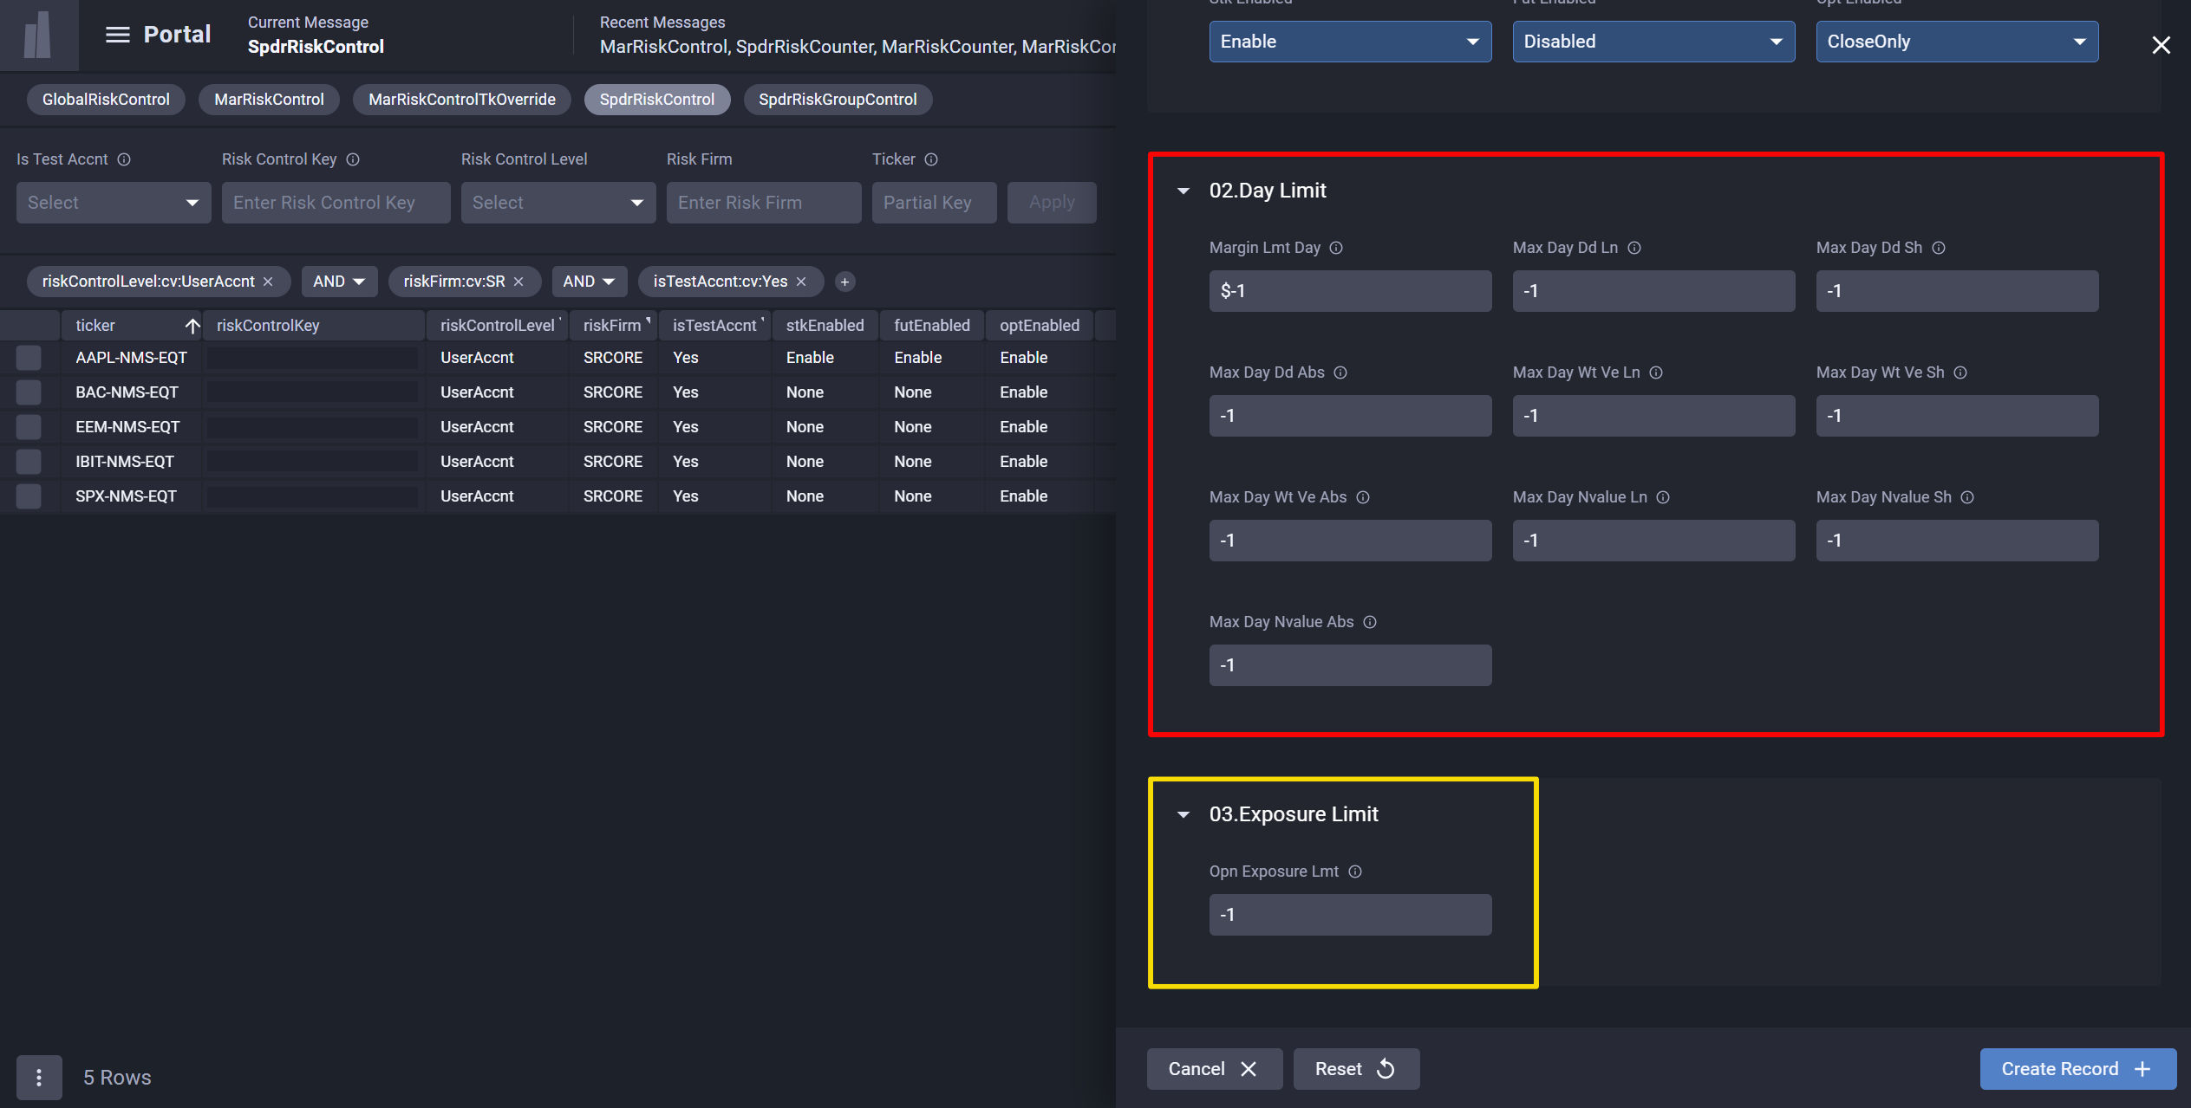Check the SPX-NMS-EQT row checkbox

coord(29,496)
